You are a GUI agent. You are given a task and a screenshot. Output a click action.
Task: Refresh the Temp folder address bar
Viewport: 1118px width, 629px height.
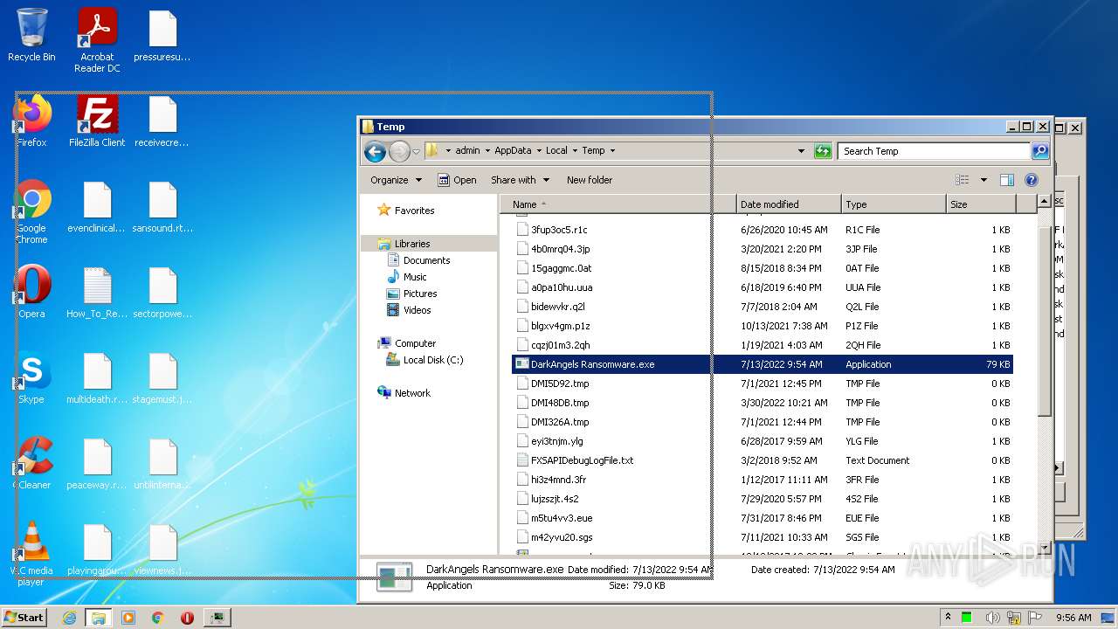click(823, 151)
